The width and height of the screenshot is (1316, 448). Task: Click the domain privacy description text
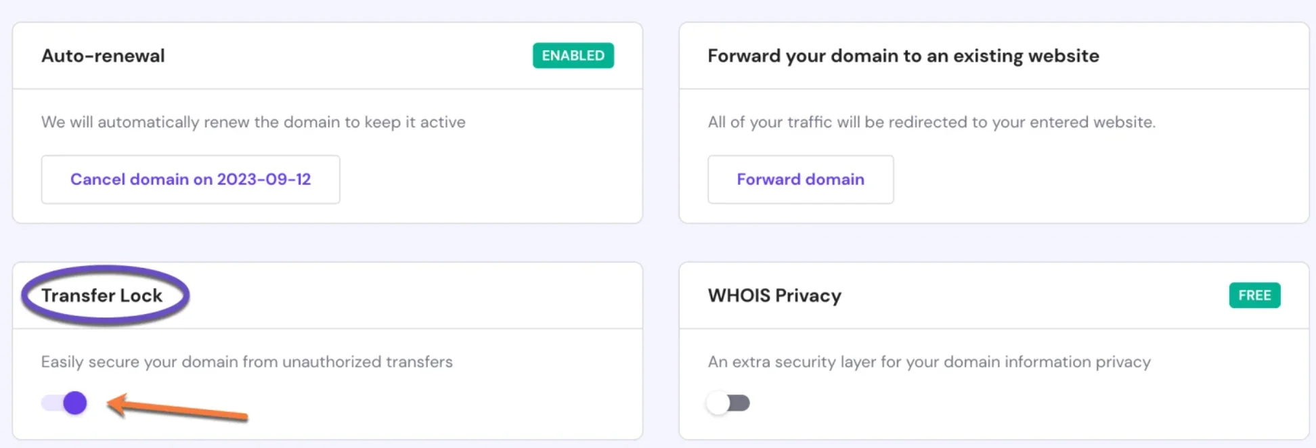pyautogui.click(x=929, y=362)
